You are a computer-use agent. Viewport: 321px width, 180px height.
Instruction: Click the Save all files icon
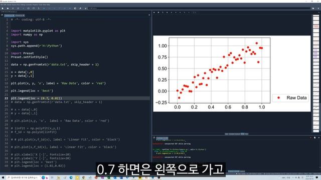coord(18,8)
